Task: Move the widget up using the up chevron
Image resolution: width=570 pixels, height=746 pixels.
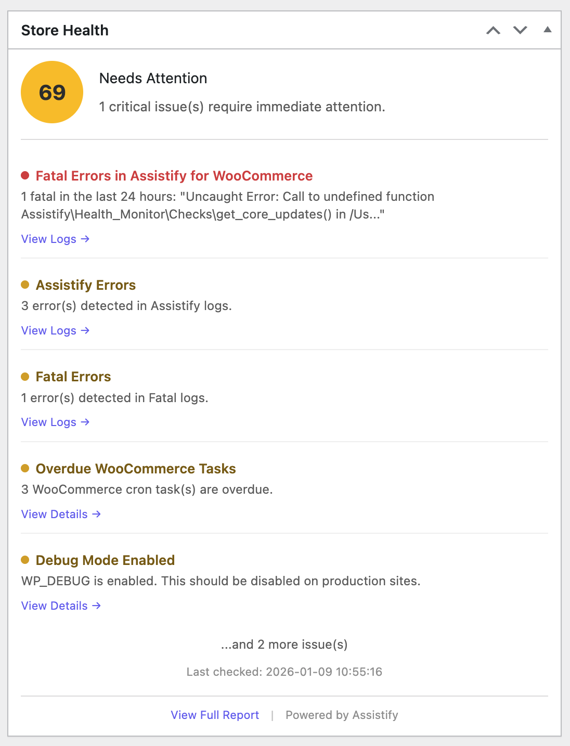Action: pyautogui.click(x=493, y=30)
